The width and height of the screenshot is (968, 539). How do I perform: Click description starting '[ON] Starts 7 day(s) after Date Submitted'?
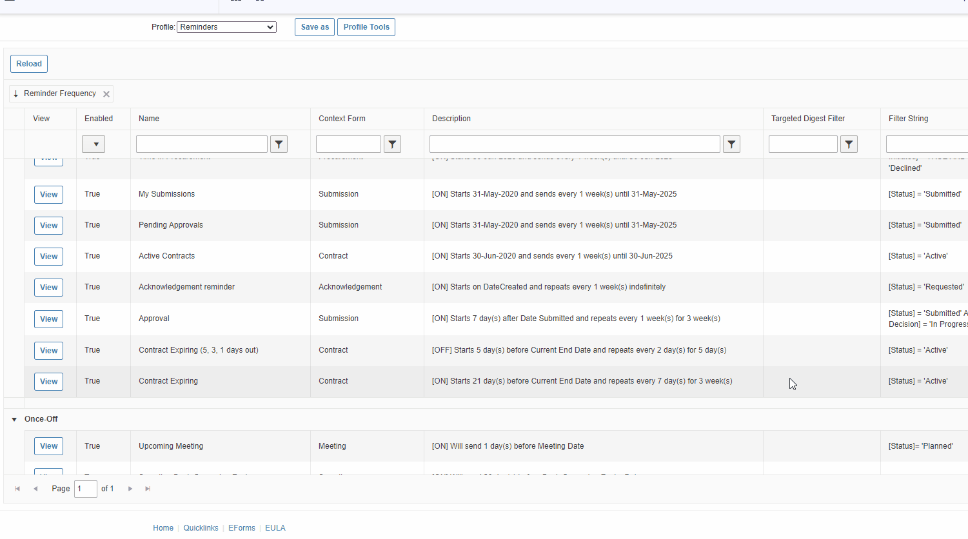pos(576,318)
